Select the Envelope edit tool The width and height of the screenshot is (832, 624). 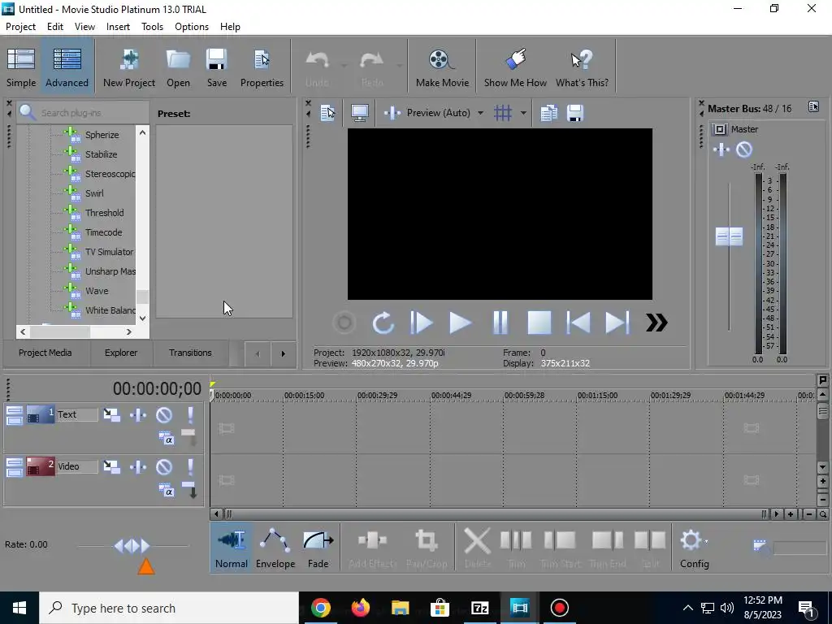click(x=275, y=548)
